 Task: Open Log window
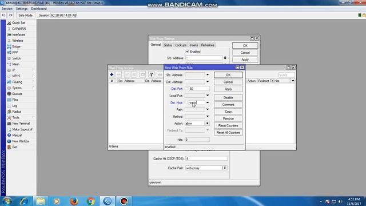(x=14, y=106)
